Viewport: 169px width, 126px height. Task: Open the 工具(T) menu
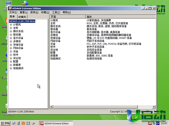[x=56, y=12]
